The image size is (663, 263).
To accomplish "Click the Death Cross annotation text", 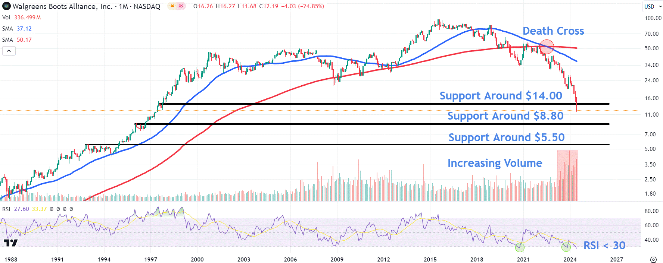I will (553, 31).
